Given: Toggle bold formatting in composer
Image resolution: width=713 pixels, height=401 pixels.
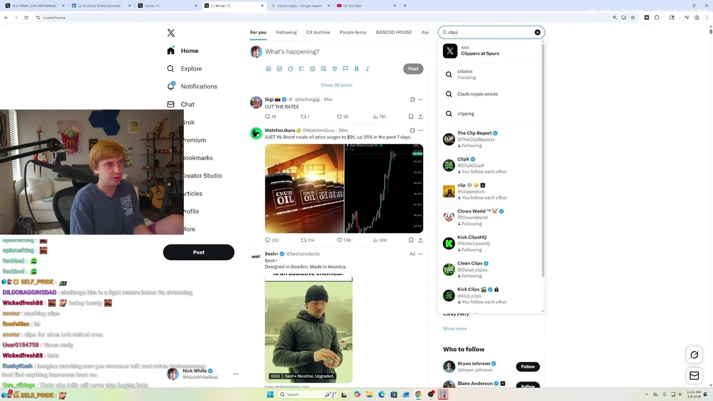Looking at the screenshot, I should (356, 69).
